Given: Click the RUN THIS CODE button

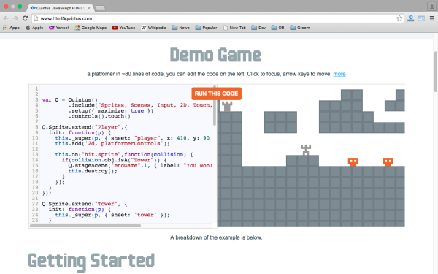Looking at the screenshot, I should coord(217,94).
